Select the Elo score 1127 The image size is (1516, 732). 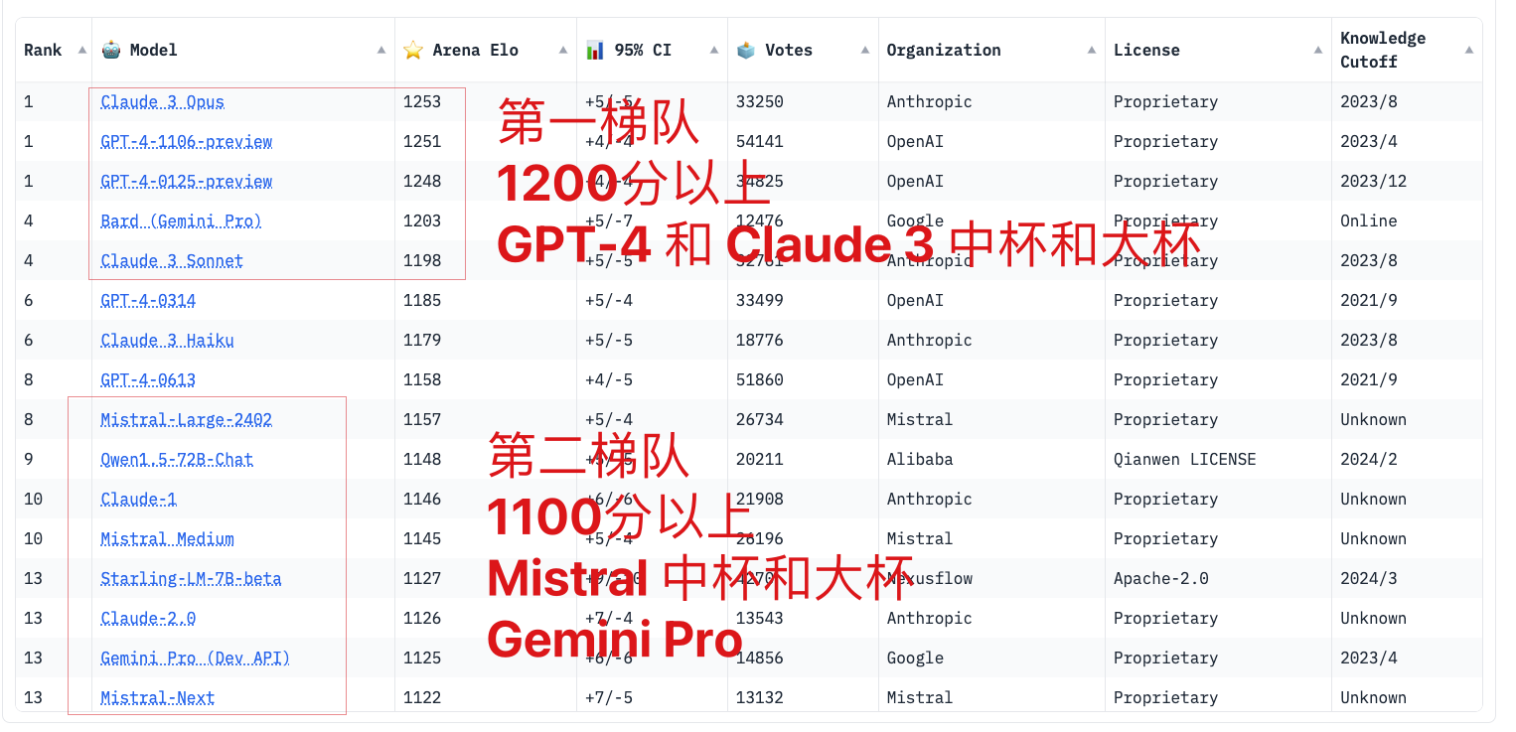(422, 578)
